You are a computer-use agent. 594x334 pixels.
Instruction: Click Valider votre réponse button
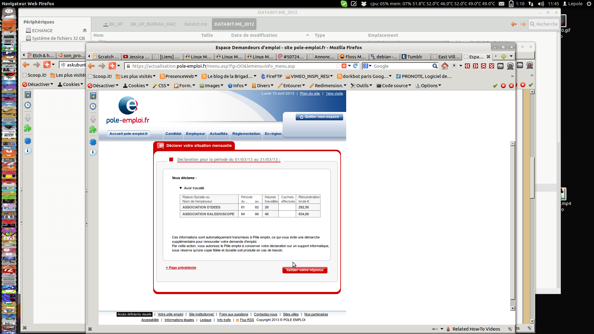coord(304,270)
